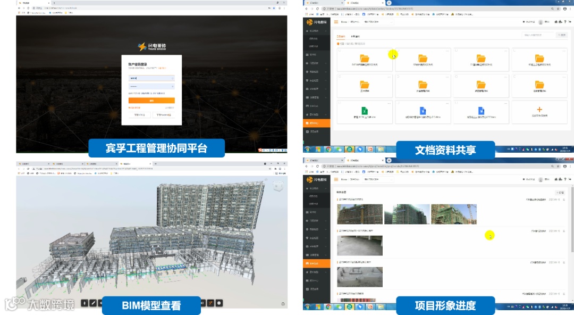Screen dimensions: 574x315
Task: Focus the password field on the login page
Action: tap(151, 86)
